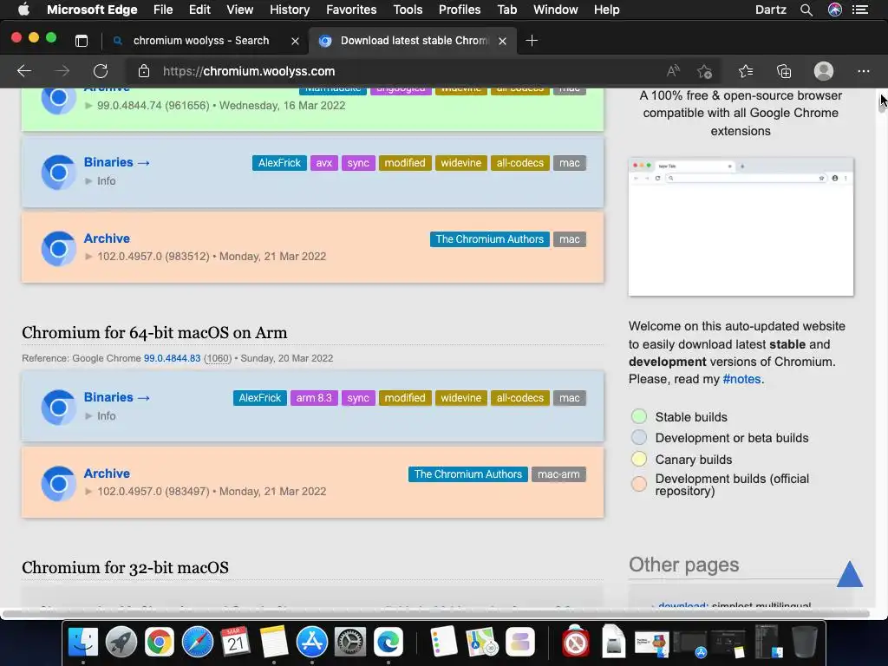Open the Favorites menu
Viewport: 888px width, 666px height.
(351, 10)
